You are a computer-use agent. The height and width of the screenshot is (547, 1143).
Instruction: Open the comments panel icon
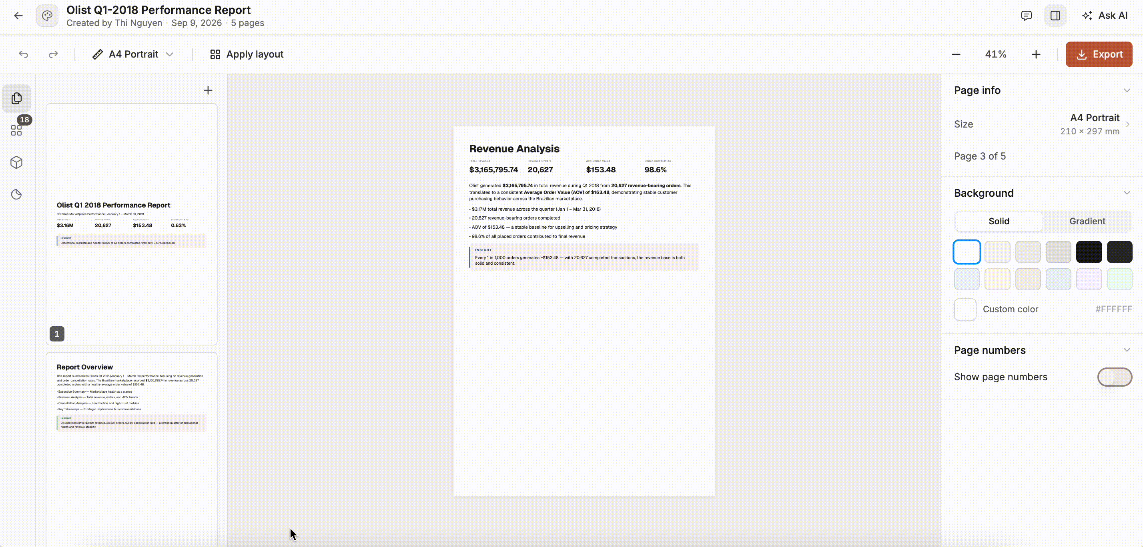[x=1026, y=16]
